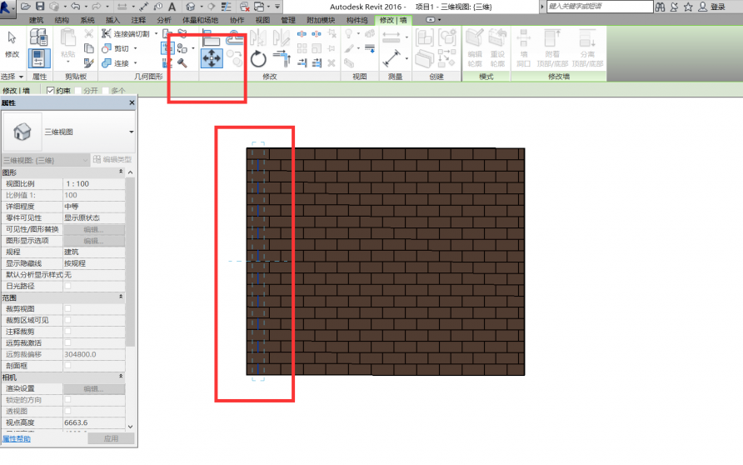Enable the 日光路径 checkbox

pos(67,286)
